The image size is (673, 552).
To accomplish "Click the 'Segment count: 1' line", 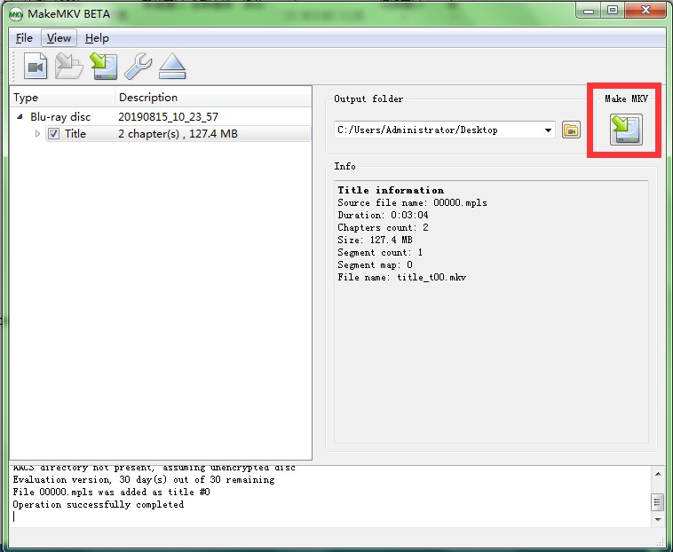I will (x=380, y=252).
